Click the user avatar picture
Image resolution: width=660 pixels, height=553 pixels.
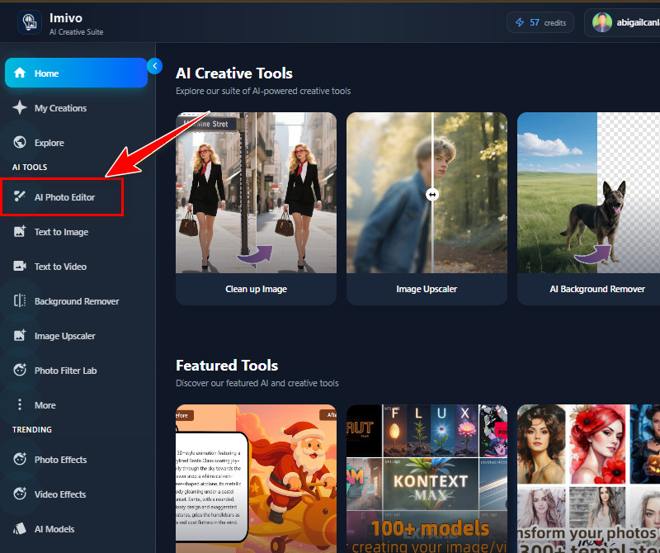(x=602, y=22)
